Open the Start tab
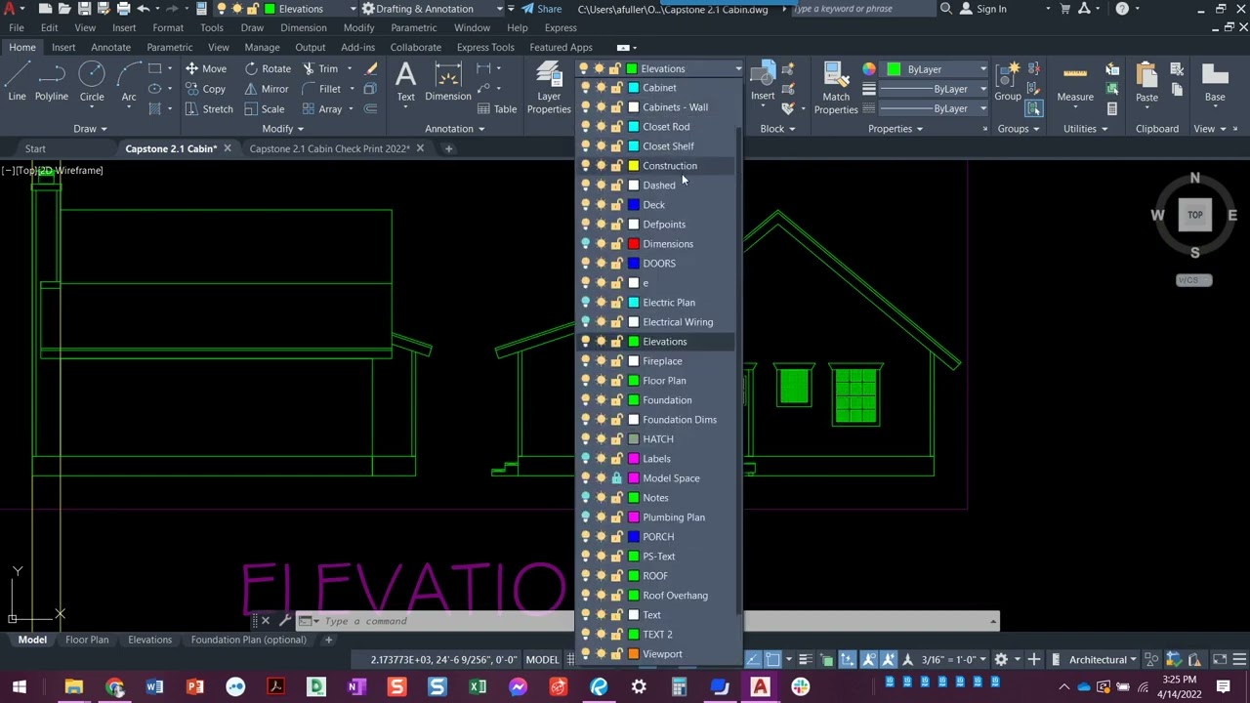 35,148
